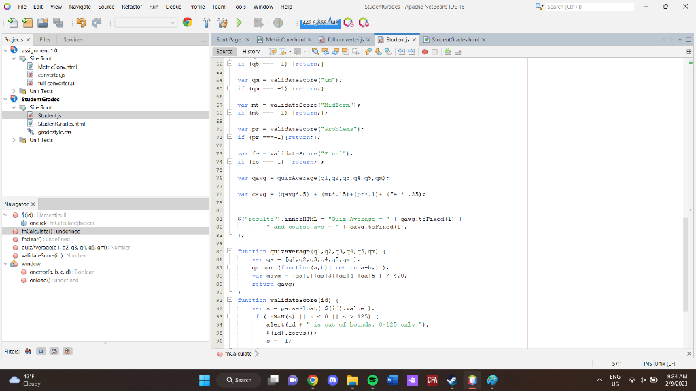
Task: Click the Chrome browser icon in the toolbar
Action: pos(188,22)
